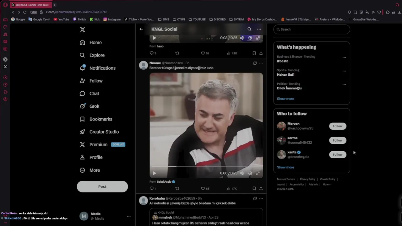Open the Chat section

(x=90, y=94)
